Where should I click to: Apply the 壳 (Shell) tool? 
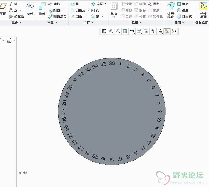pyautogui.click(x=95, y=10)
